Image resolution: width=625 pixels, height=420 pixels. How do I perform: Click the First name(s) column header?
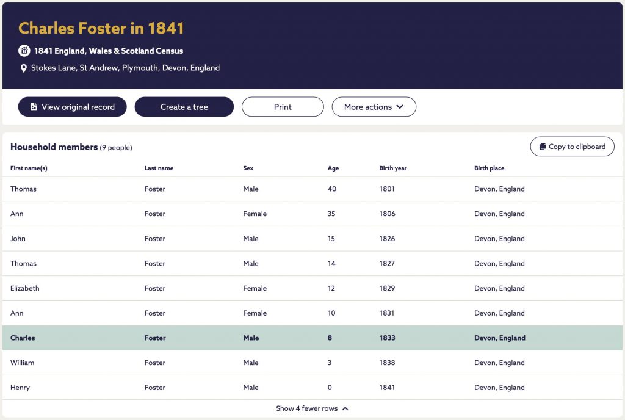(x=29, y=168)
